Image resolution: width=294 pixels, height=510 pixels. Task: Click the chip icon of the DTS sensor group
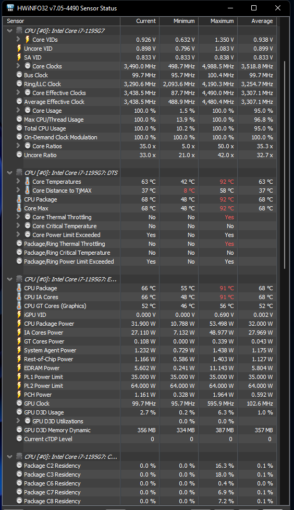19,173
